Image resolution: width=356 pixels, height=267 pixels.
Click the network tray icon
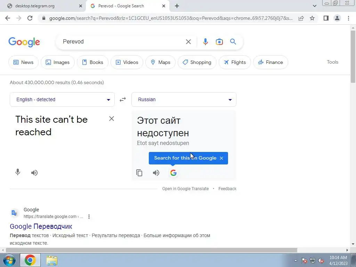[313, 261]
